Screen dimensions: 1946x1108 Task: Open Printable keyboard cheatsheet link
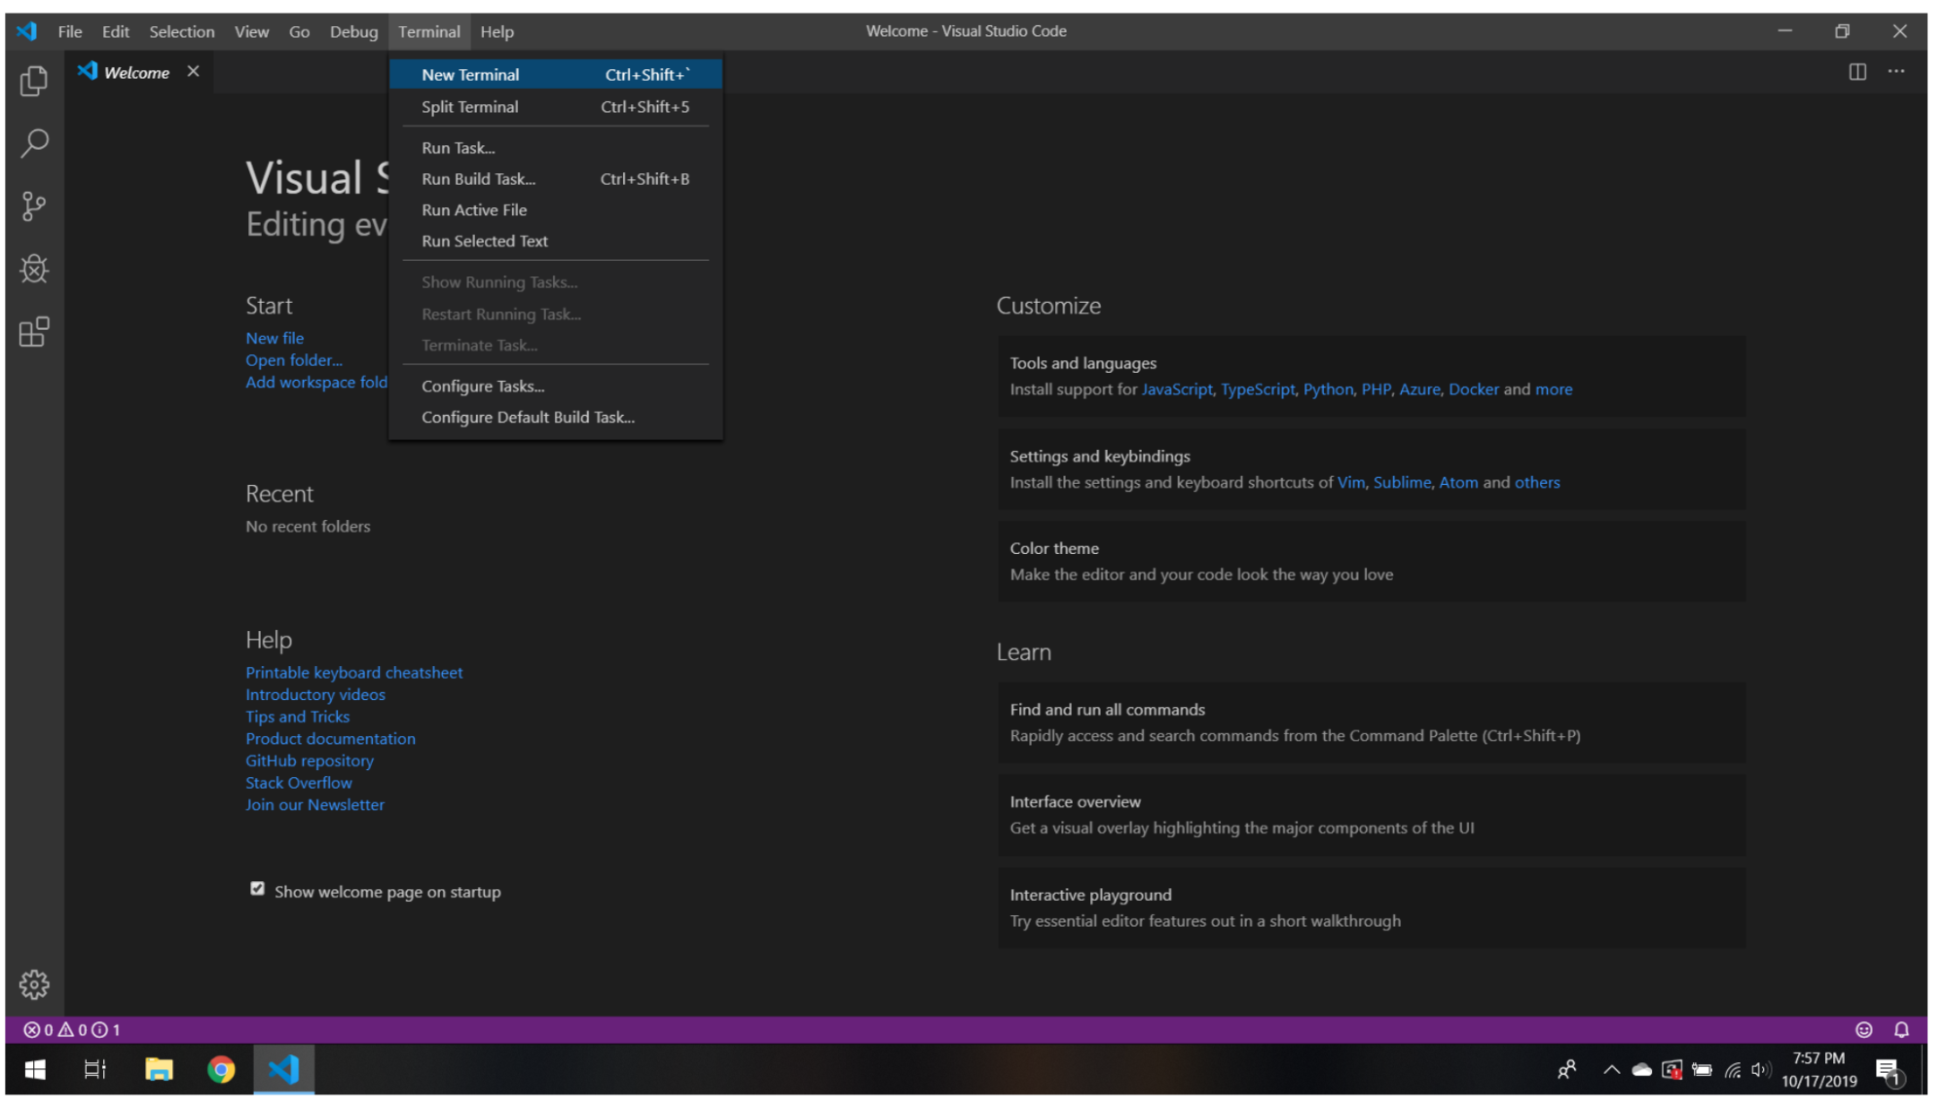(354, 673)
